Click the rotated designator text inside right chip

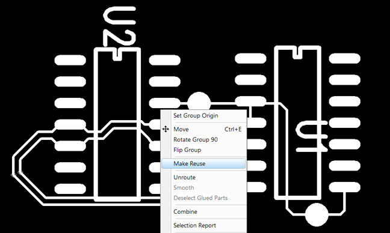click(312, 136)
